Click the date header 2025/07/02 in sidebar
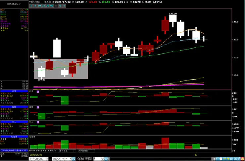This screenshot has width=245, height=161. tap(14, 4)
